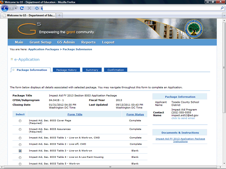The image size is (226, 169).
Task: Click the 'click to send email' link
Action: coord(183,118)
